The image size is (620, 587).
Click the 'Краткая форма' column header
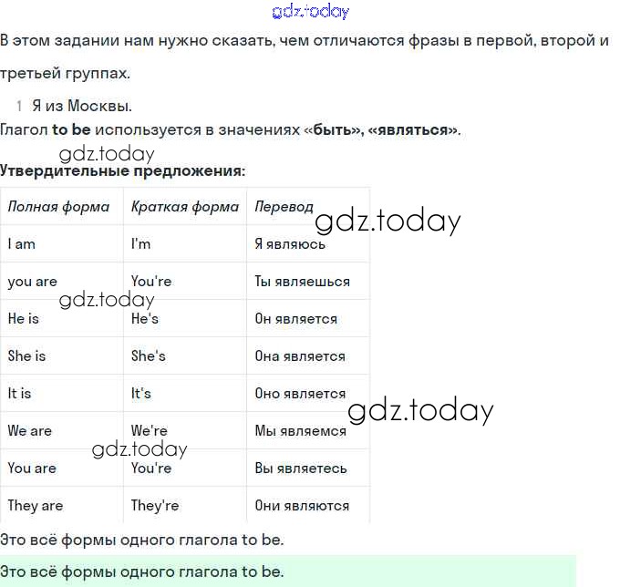184,207
